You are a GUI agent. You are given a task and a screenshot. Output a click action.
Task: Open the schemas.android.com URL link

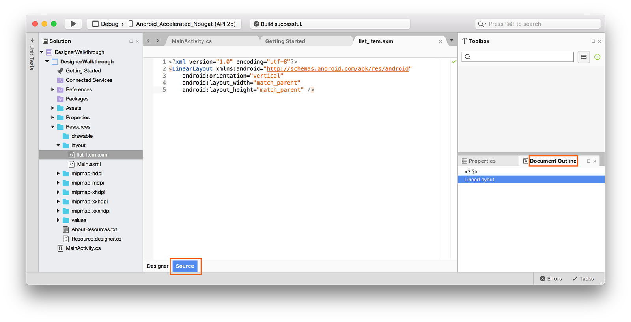click(x=338, y=69)
